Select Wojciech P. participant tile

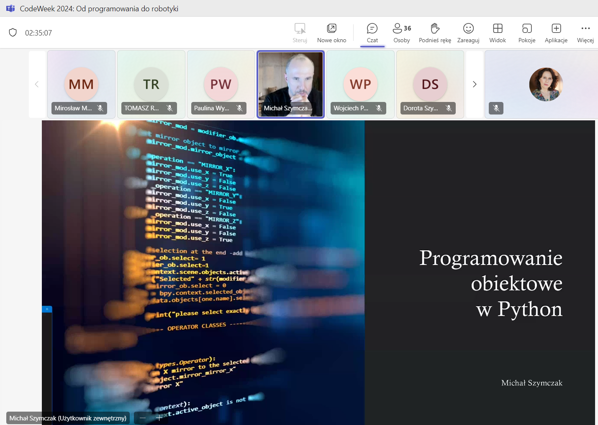(x=360, y=84)
